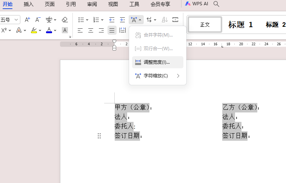
Task: Apply numbered list formatting
Action: pos(96,20)
